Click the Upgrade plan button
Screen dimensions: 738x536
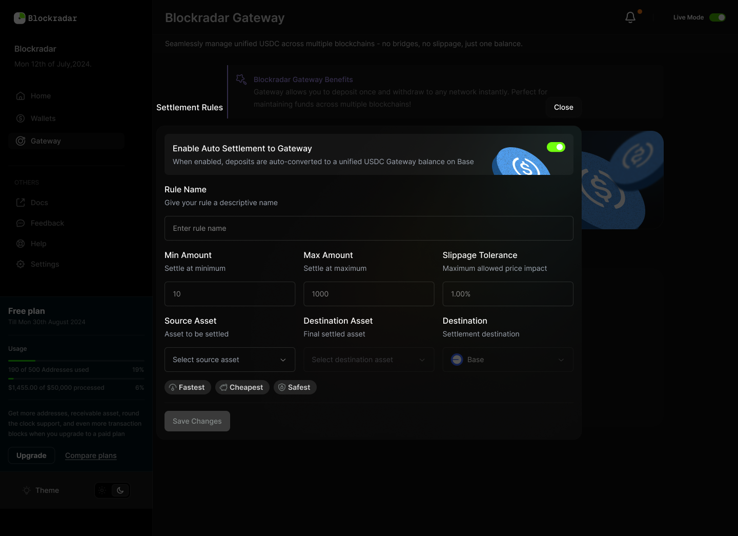point(31,455)
